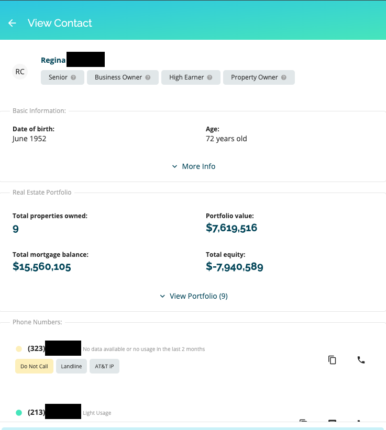Select the High Earner tag

(x=191, y=77)
